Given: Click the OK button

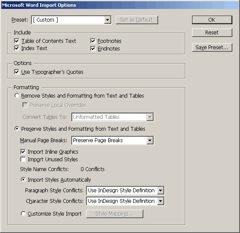Looking at the screenshot, I should point(212,20).
